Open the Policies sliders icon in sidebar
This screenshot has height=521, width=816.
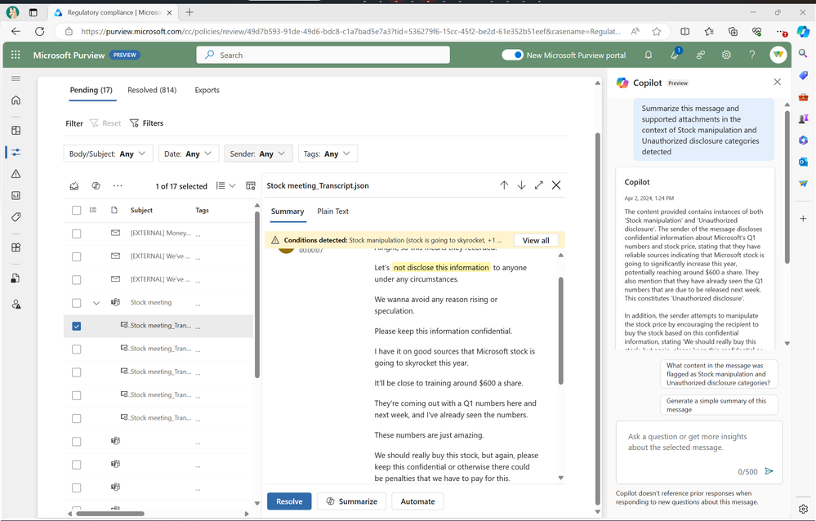[16, 153]
